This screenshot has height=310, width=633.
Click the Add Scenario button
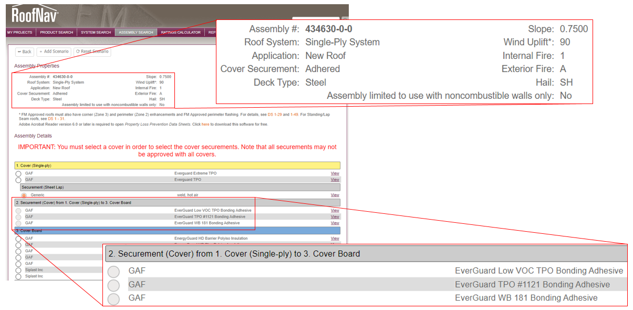[54, 51]
